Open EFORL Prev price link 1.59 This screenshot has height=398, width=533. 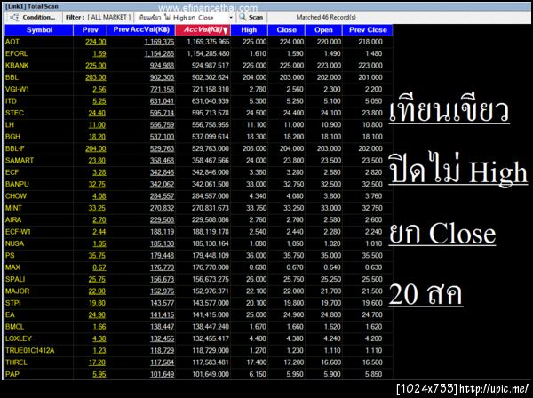pos(99,53)
